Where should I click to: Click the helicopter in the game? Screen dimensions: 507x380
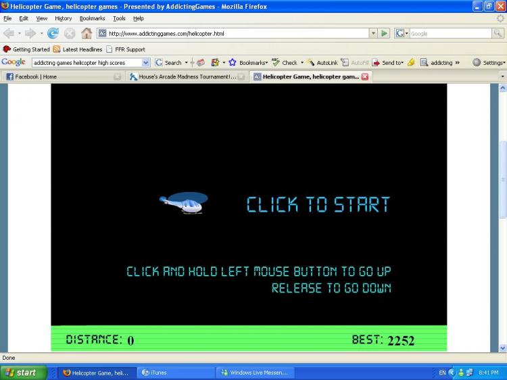183,203
